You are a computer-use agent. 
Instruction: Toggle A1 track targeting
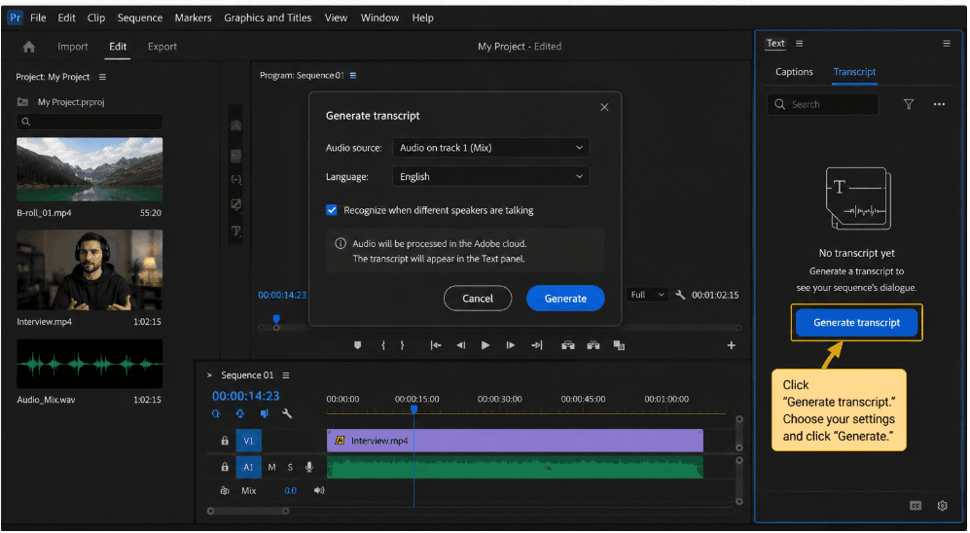click(x=249, y=467)
